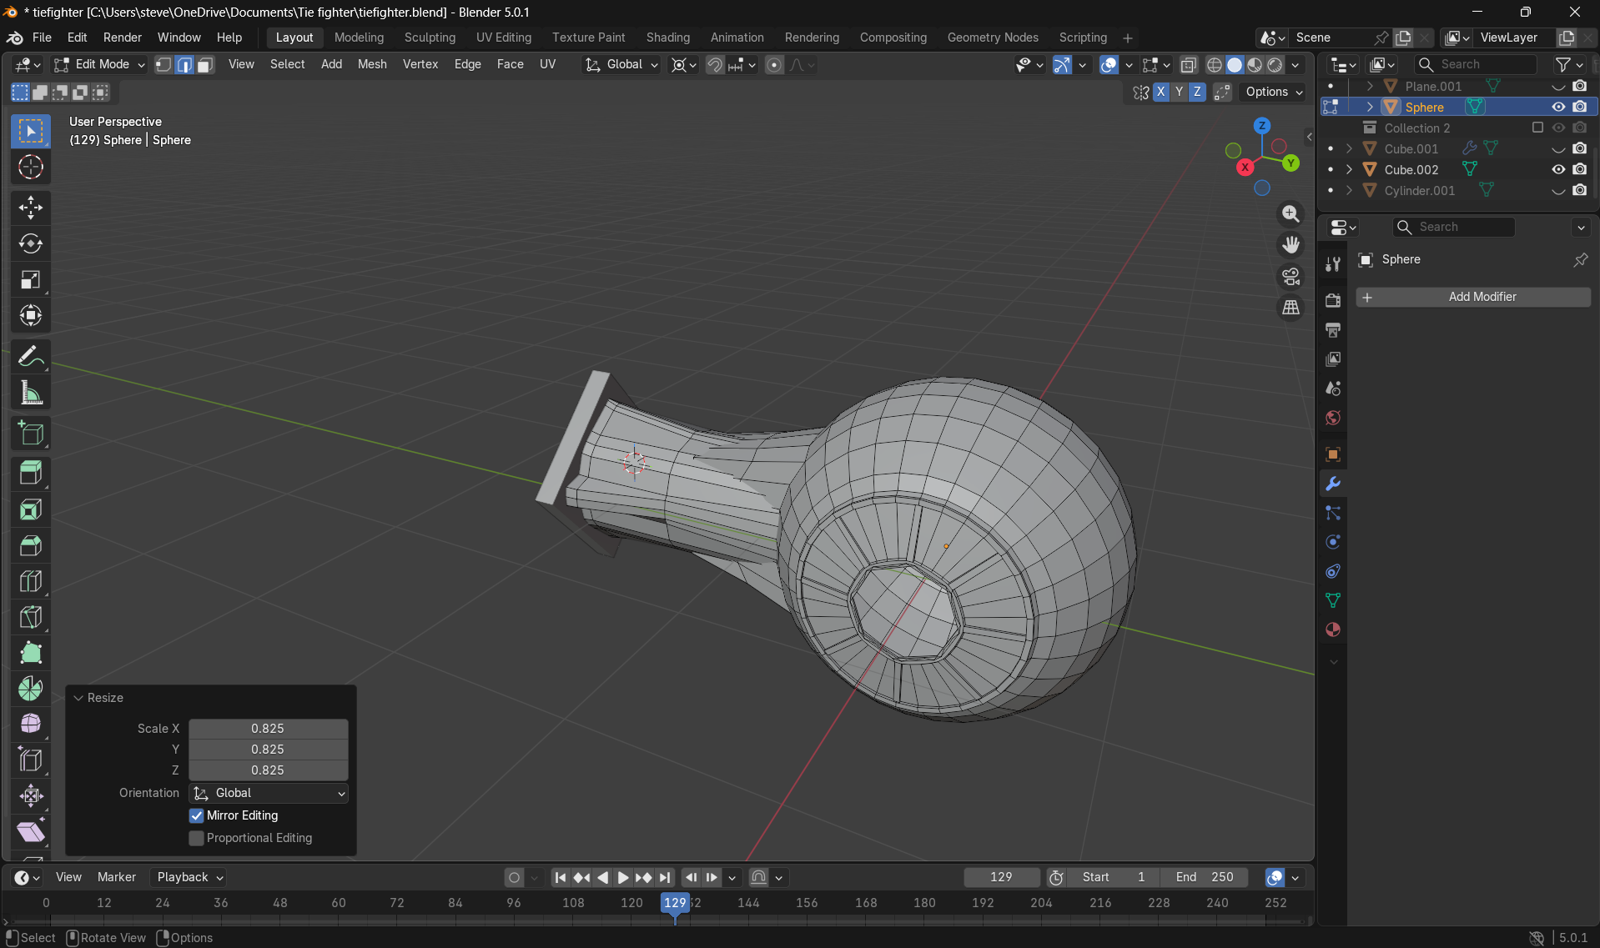Viewport: 1600px width, 948px height.
Task: Open the Orientation dropdown in the Resize panel
Action: pos(269,793)
